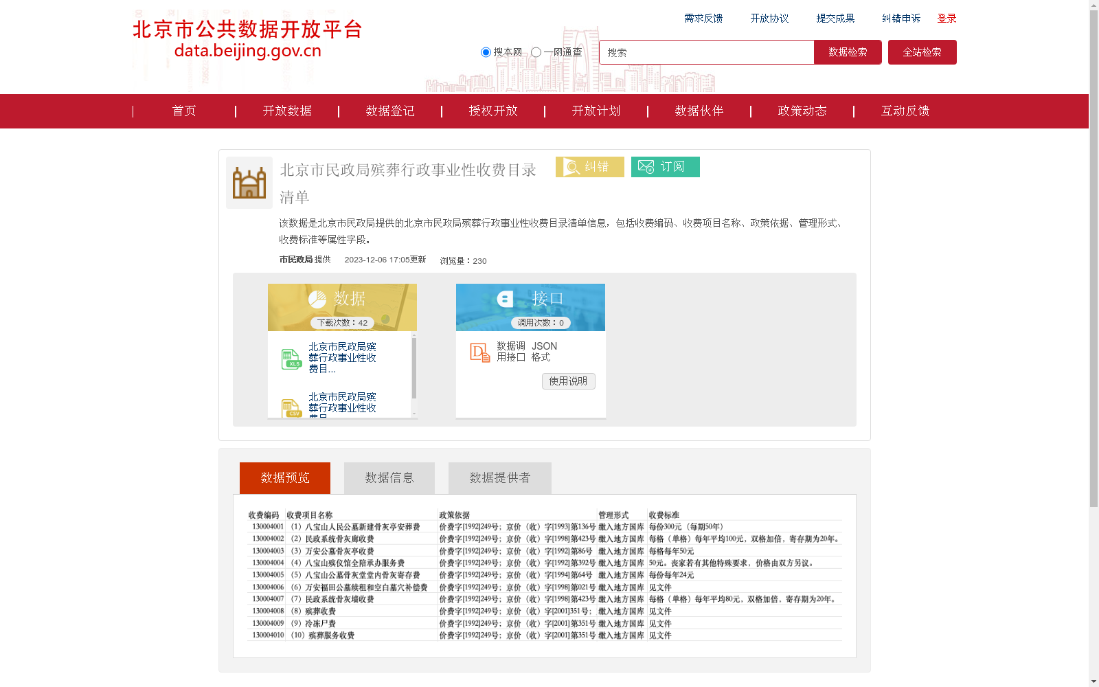Click the 2023-12-06 17:05更新 timestamp
The width and height of the screenshot is (1099, 687).
pyautogui.click(x=385, y=260)
